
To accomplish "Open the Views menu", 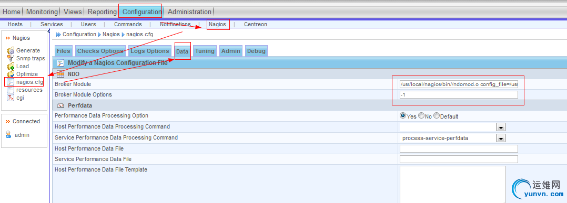I will 73,12.
